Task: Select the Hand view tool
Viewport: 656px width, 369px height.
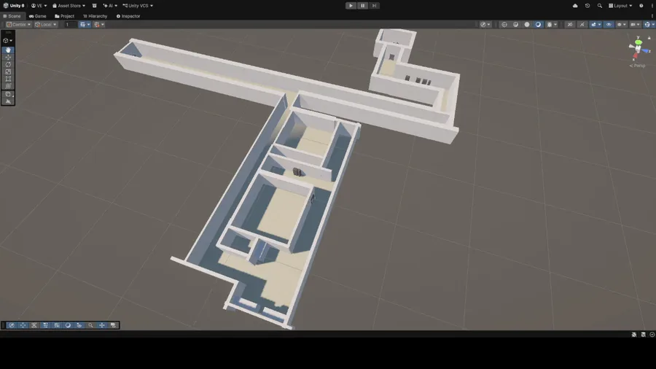Action: pyautogui.click(x=8, y=50)
